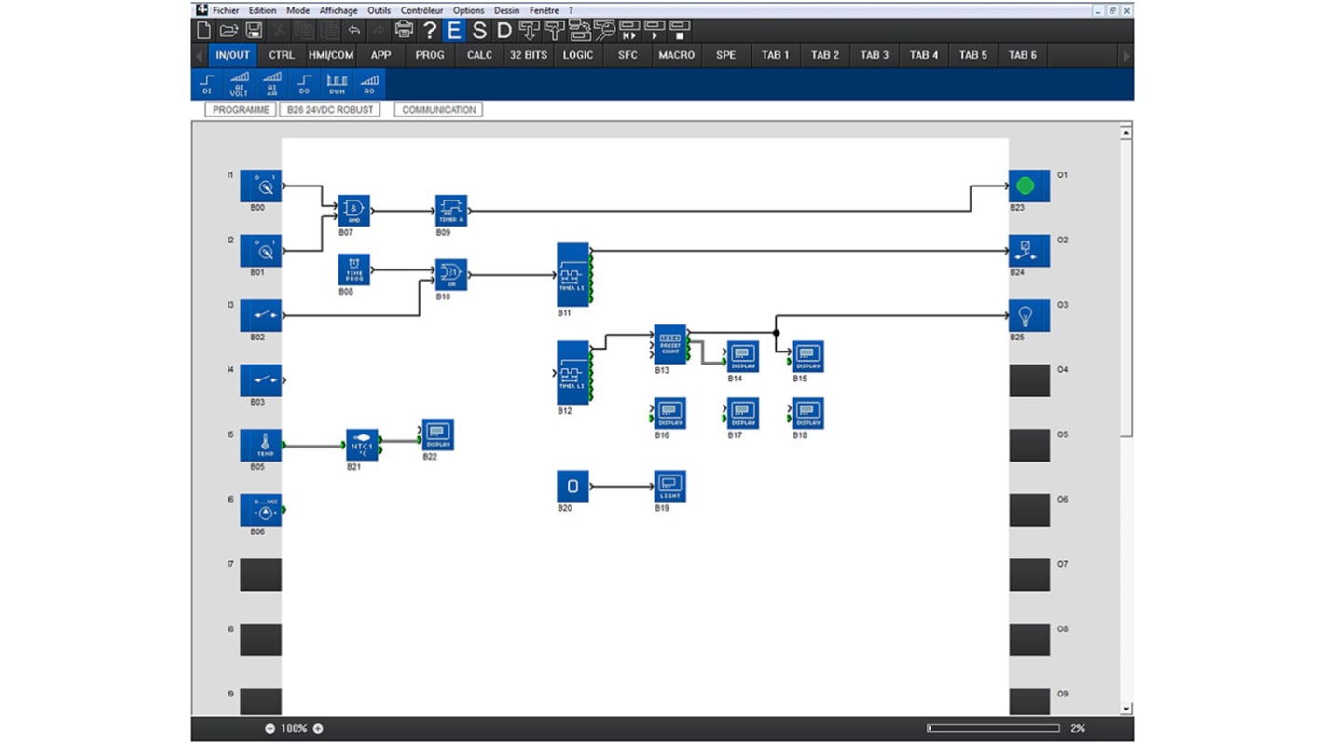The width and height of the screenshot is (1324, 744).
Task: Switch to Simulation mode with the S button
Action: (479, 31)
